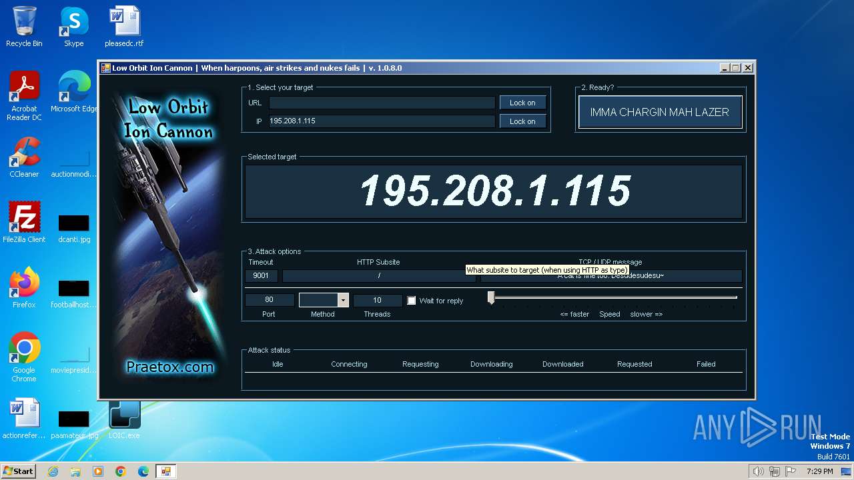Open the taskbar clock showing 7:29 PM

[819, 471]
